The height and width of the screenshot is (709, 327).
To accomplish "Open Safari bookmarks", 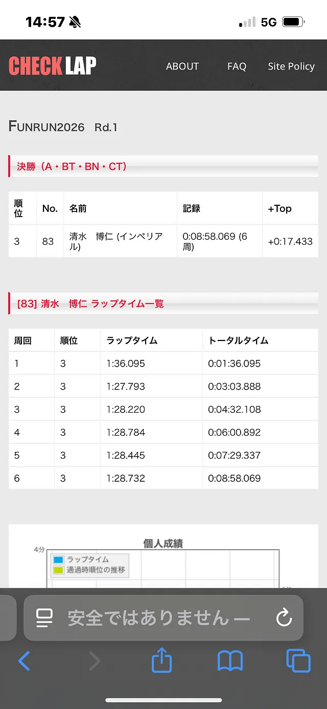I will [x=230, y=661].
